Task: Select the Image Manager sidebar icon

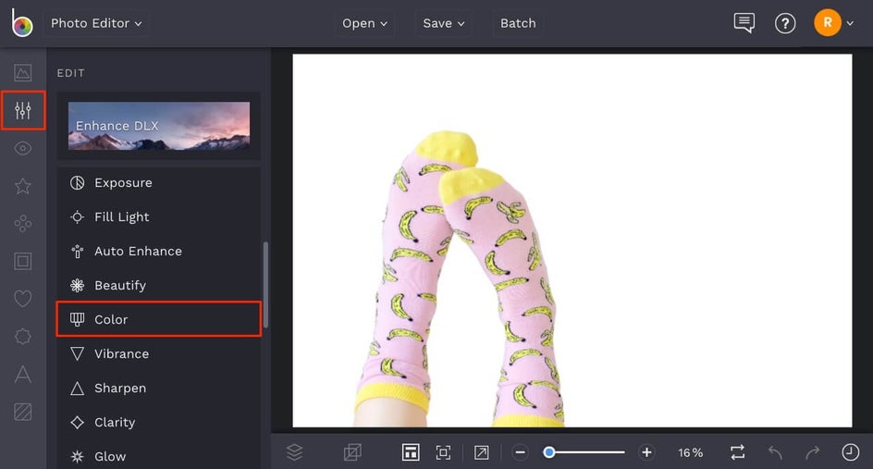Action: (23, 72)
